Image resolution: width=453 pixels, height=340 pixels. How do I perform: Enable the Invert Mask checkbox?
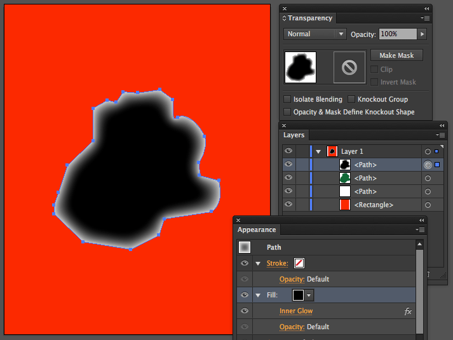click(x=374, y=82)
